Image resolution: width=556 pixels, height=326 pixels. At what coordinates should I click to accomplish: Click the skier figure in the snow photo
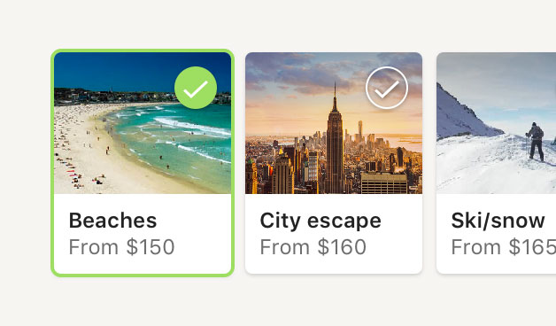(x=536, y=142)
